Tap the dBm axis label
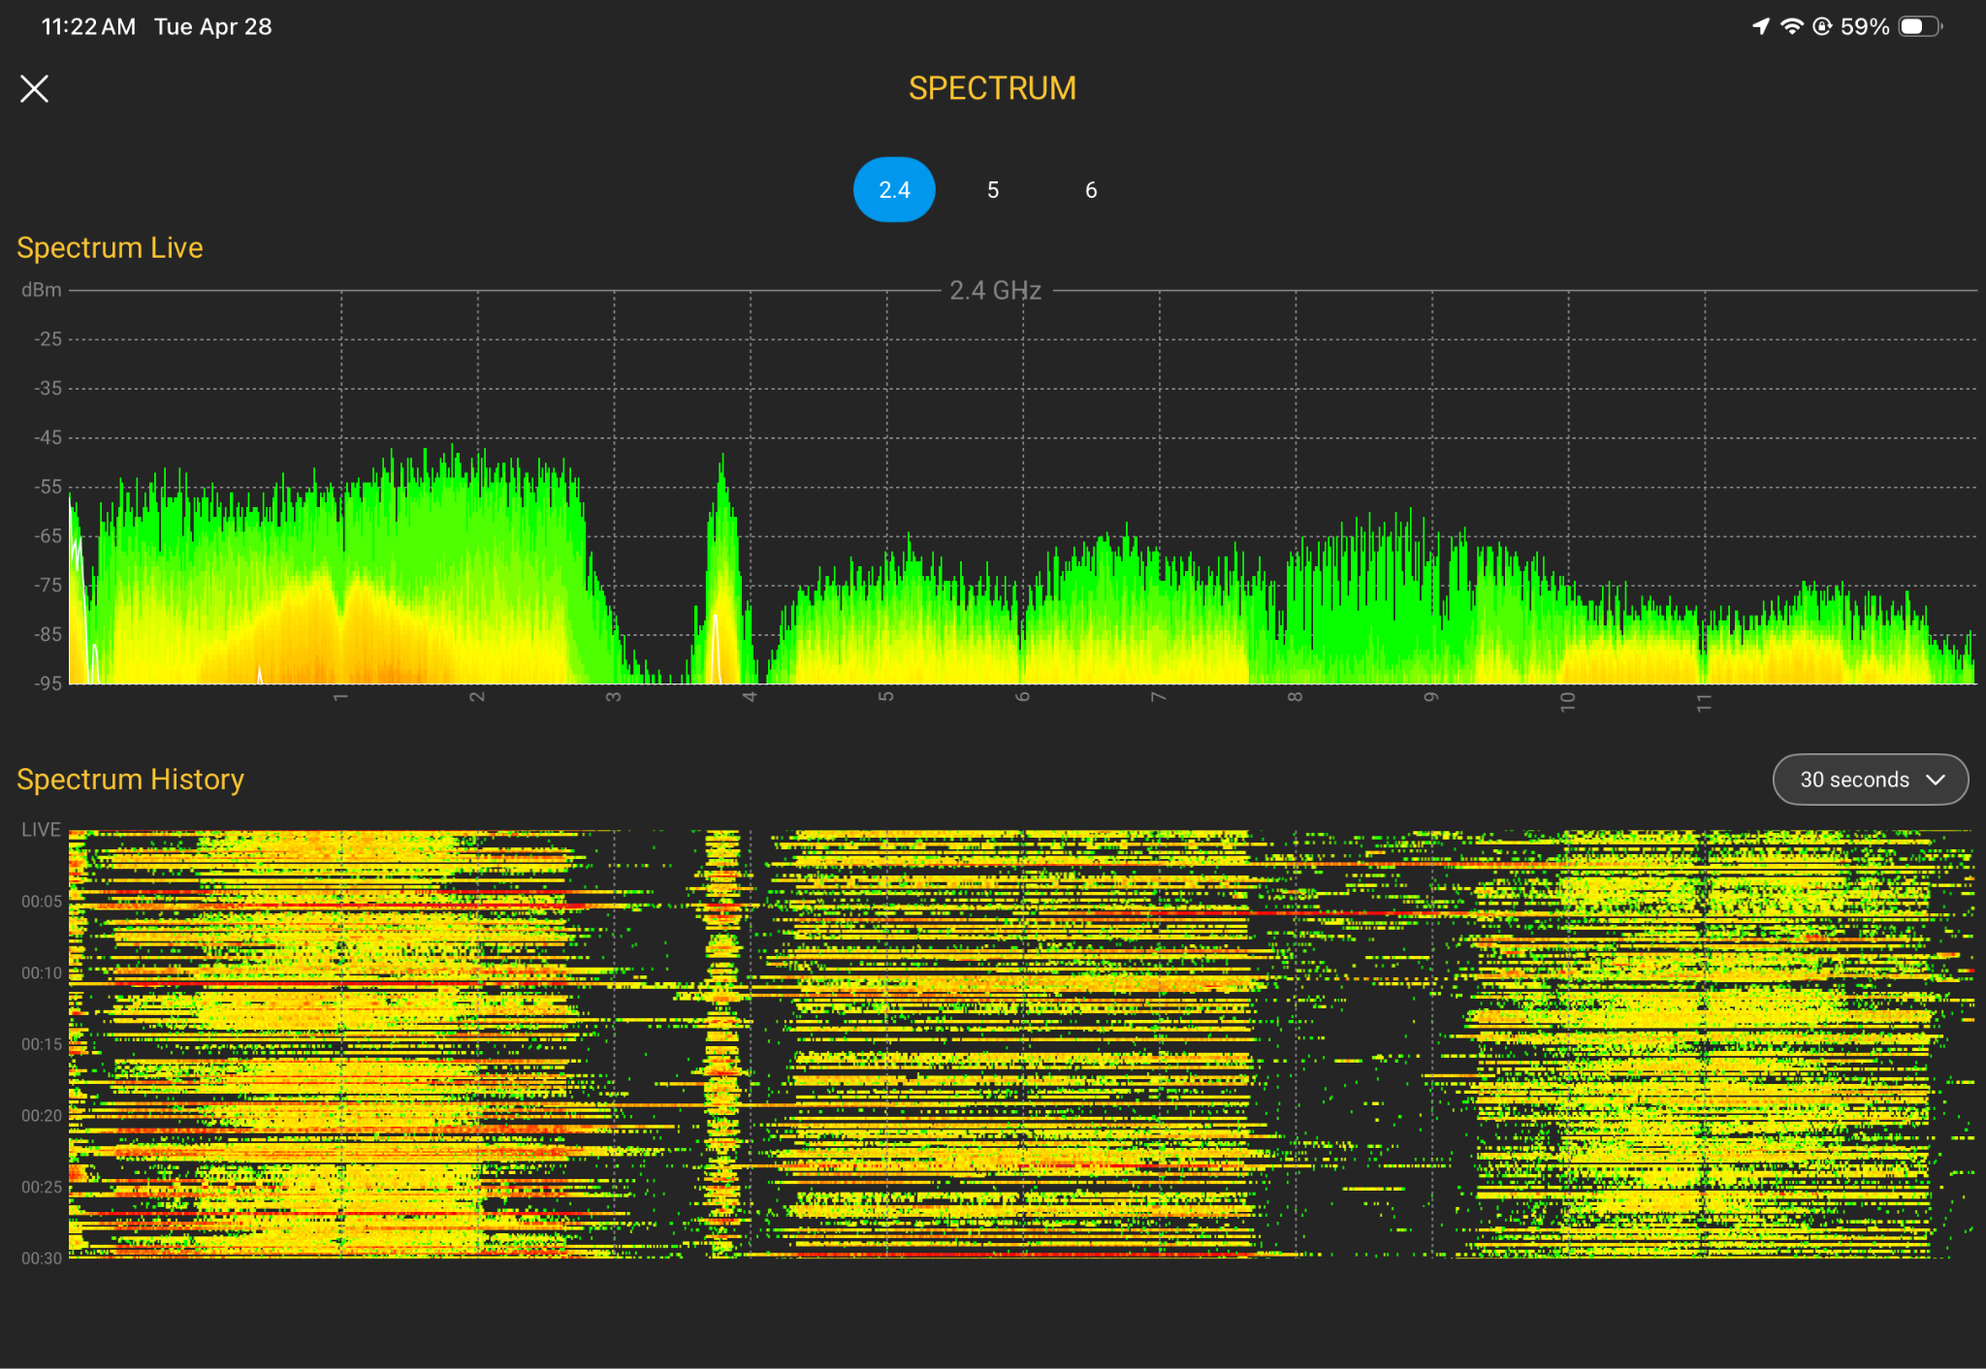This screenshot has width=1986, height=1369. click(42, 290)
